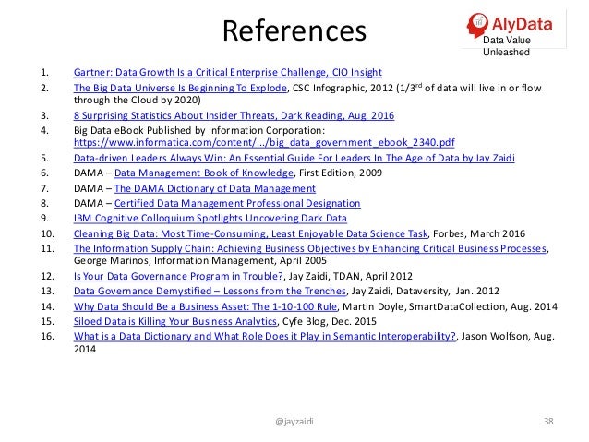Open The Information Supply Chain link

310,248
